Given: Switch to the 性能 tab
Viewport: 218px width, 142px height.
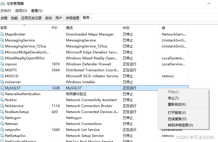Looking at the screenshot, I should pos(14,18).
